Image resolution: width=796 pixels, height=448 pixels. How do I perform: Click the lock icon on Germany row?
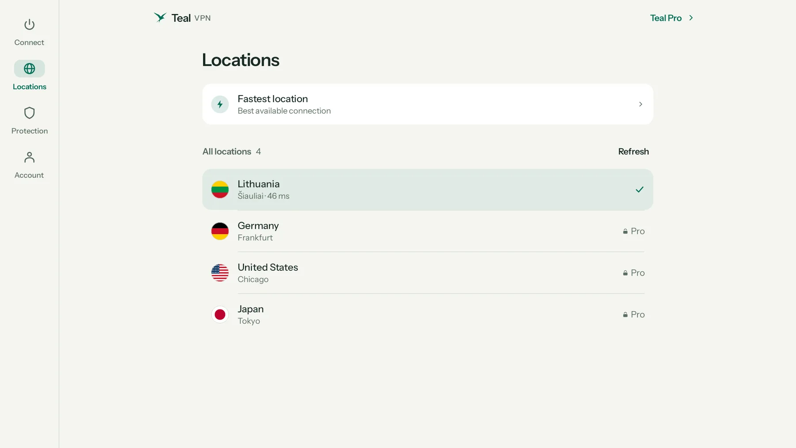[x=625, y=231]
